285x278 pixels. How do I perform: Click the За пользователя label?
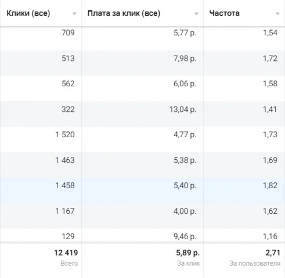pyautogui.click(x=255, y=264)
